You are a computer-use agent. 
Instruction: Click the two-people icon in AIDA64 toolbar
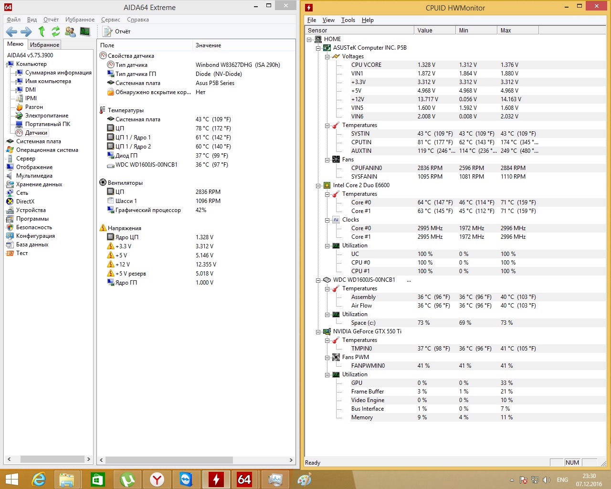point(70,32)
